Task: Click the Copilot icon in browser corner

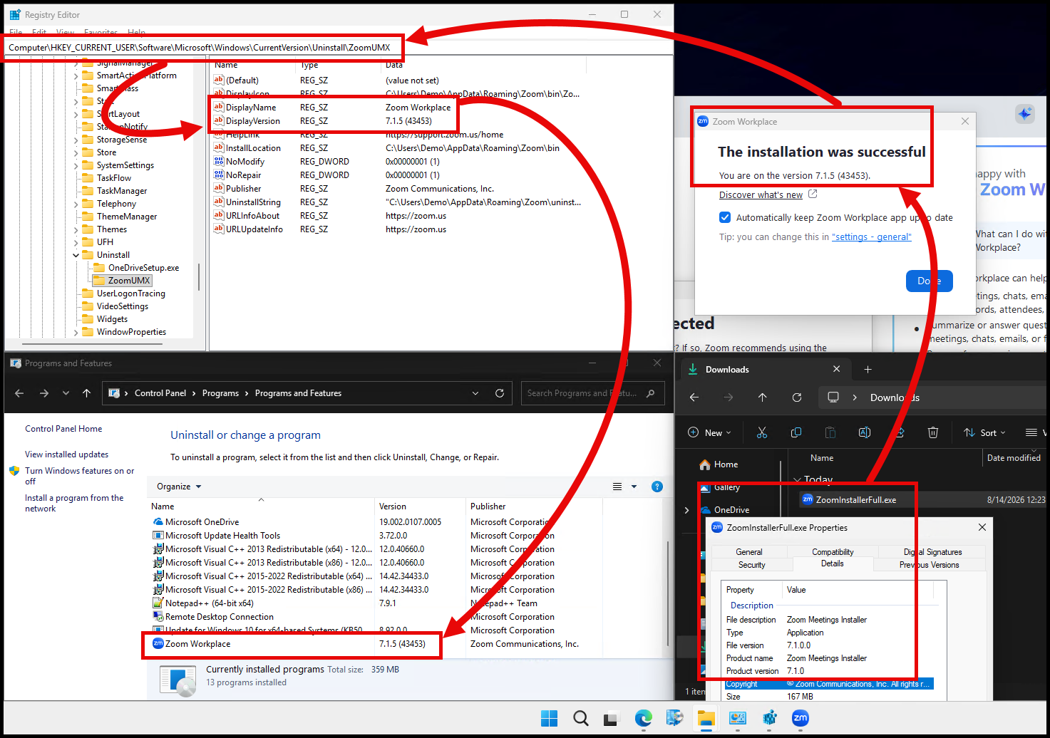Action: 1025,113
